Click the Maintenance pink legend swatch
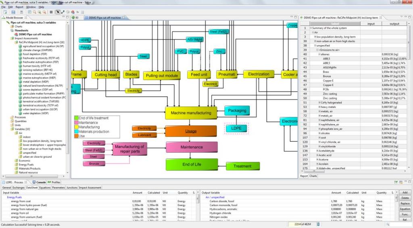The width and height of the screenshot is (413, 228). (76, 122)
